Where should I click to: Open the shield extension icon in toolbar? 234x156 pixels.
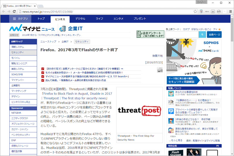[x=201, y=11]
